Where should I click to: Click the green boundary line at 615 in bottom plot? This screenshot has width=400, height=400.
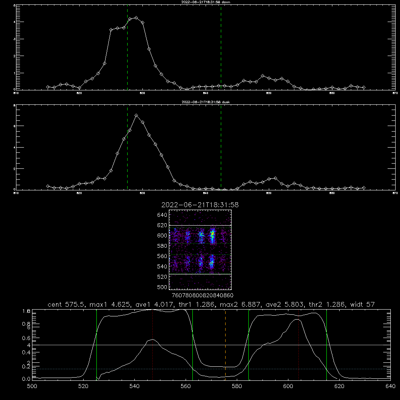[x=326, y=344]
